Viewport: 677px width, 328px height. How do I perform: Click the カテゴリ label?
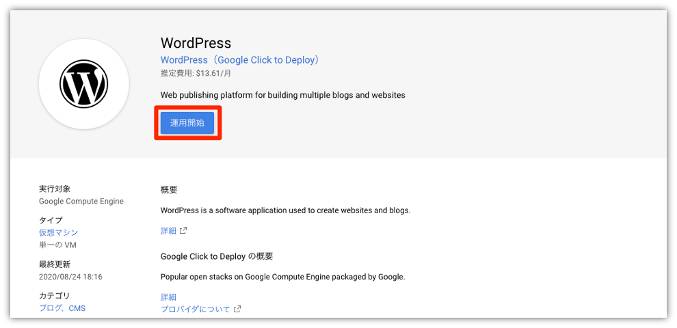pyautogui.click(x=55, y=296)
